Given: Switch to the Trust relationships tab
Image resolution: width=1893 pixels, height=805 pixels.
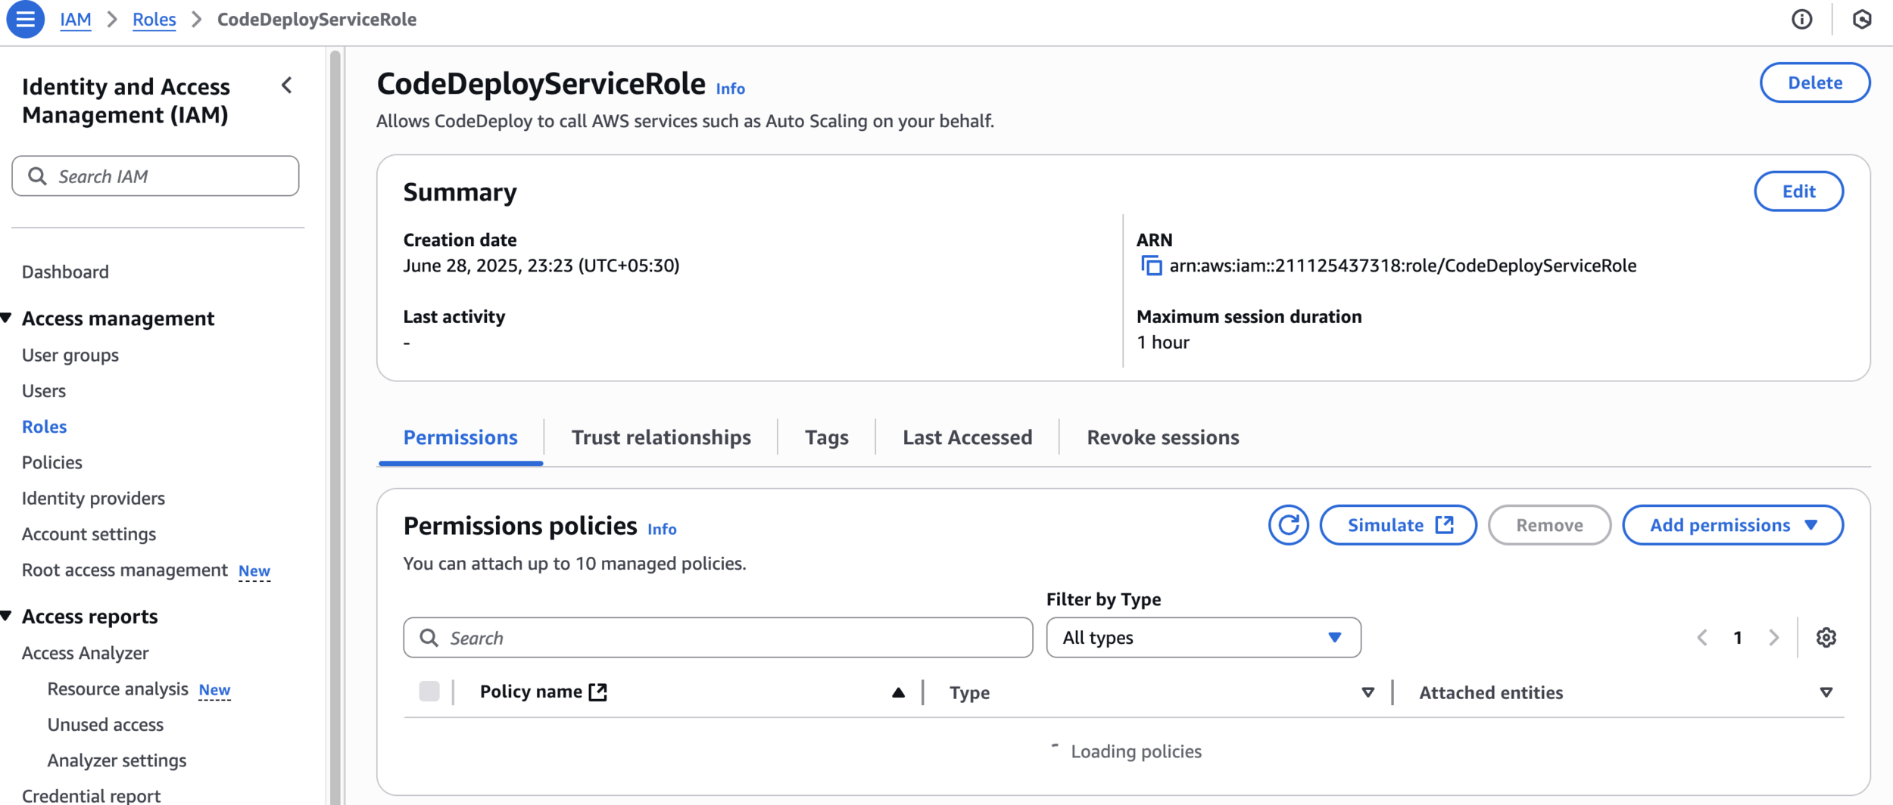Looking at the screenshot, I should (x=661, y=437).
